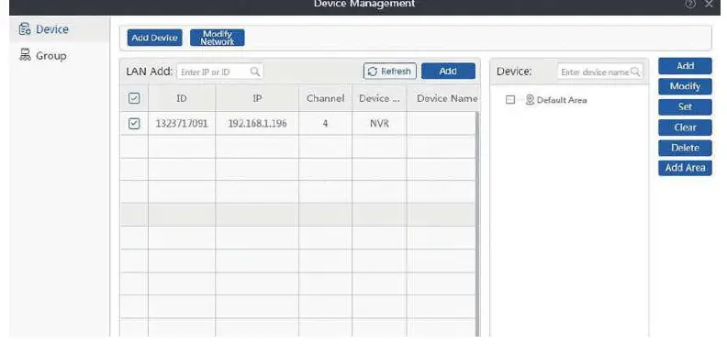Select the IP cell 192.168.1.196

click(x=257, y=124)
